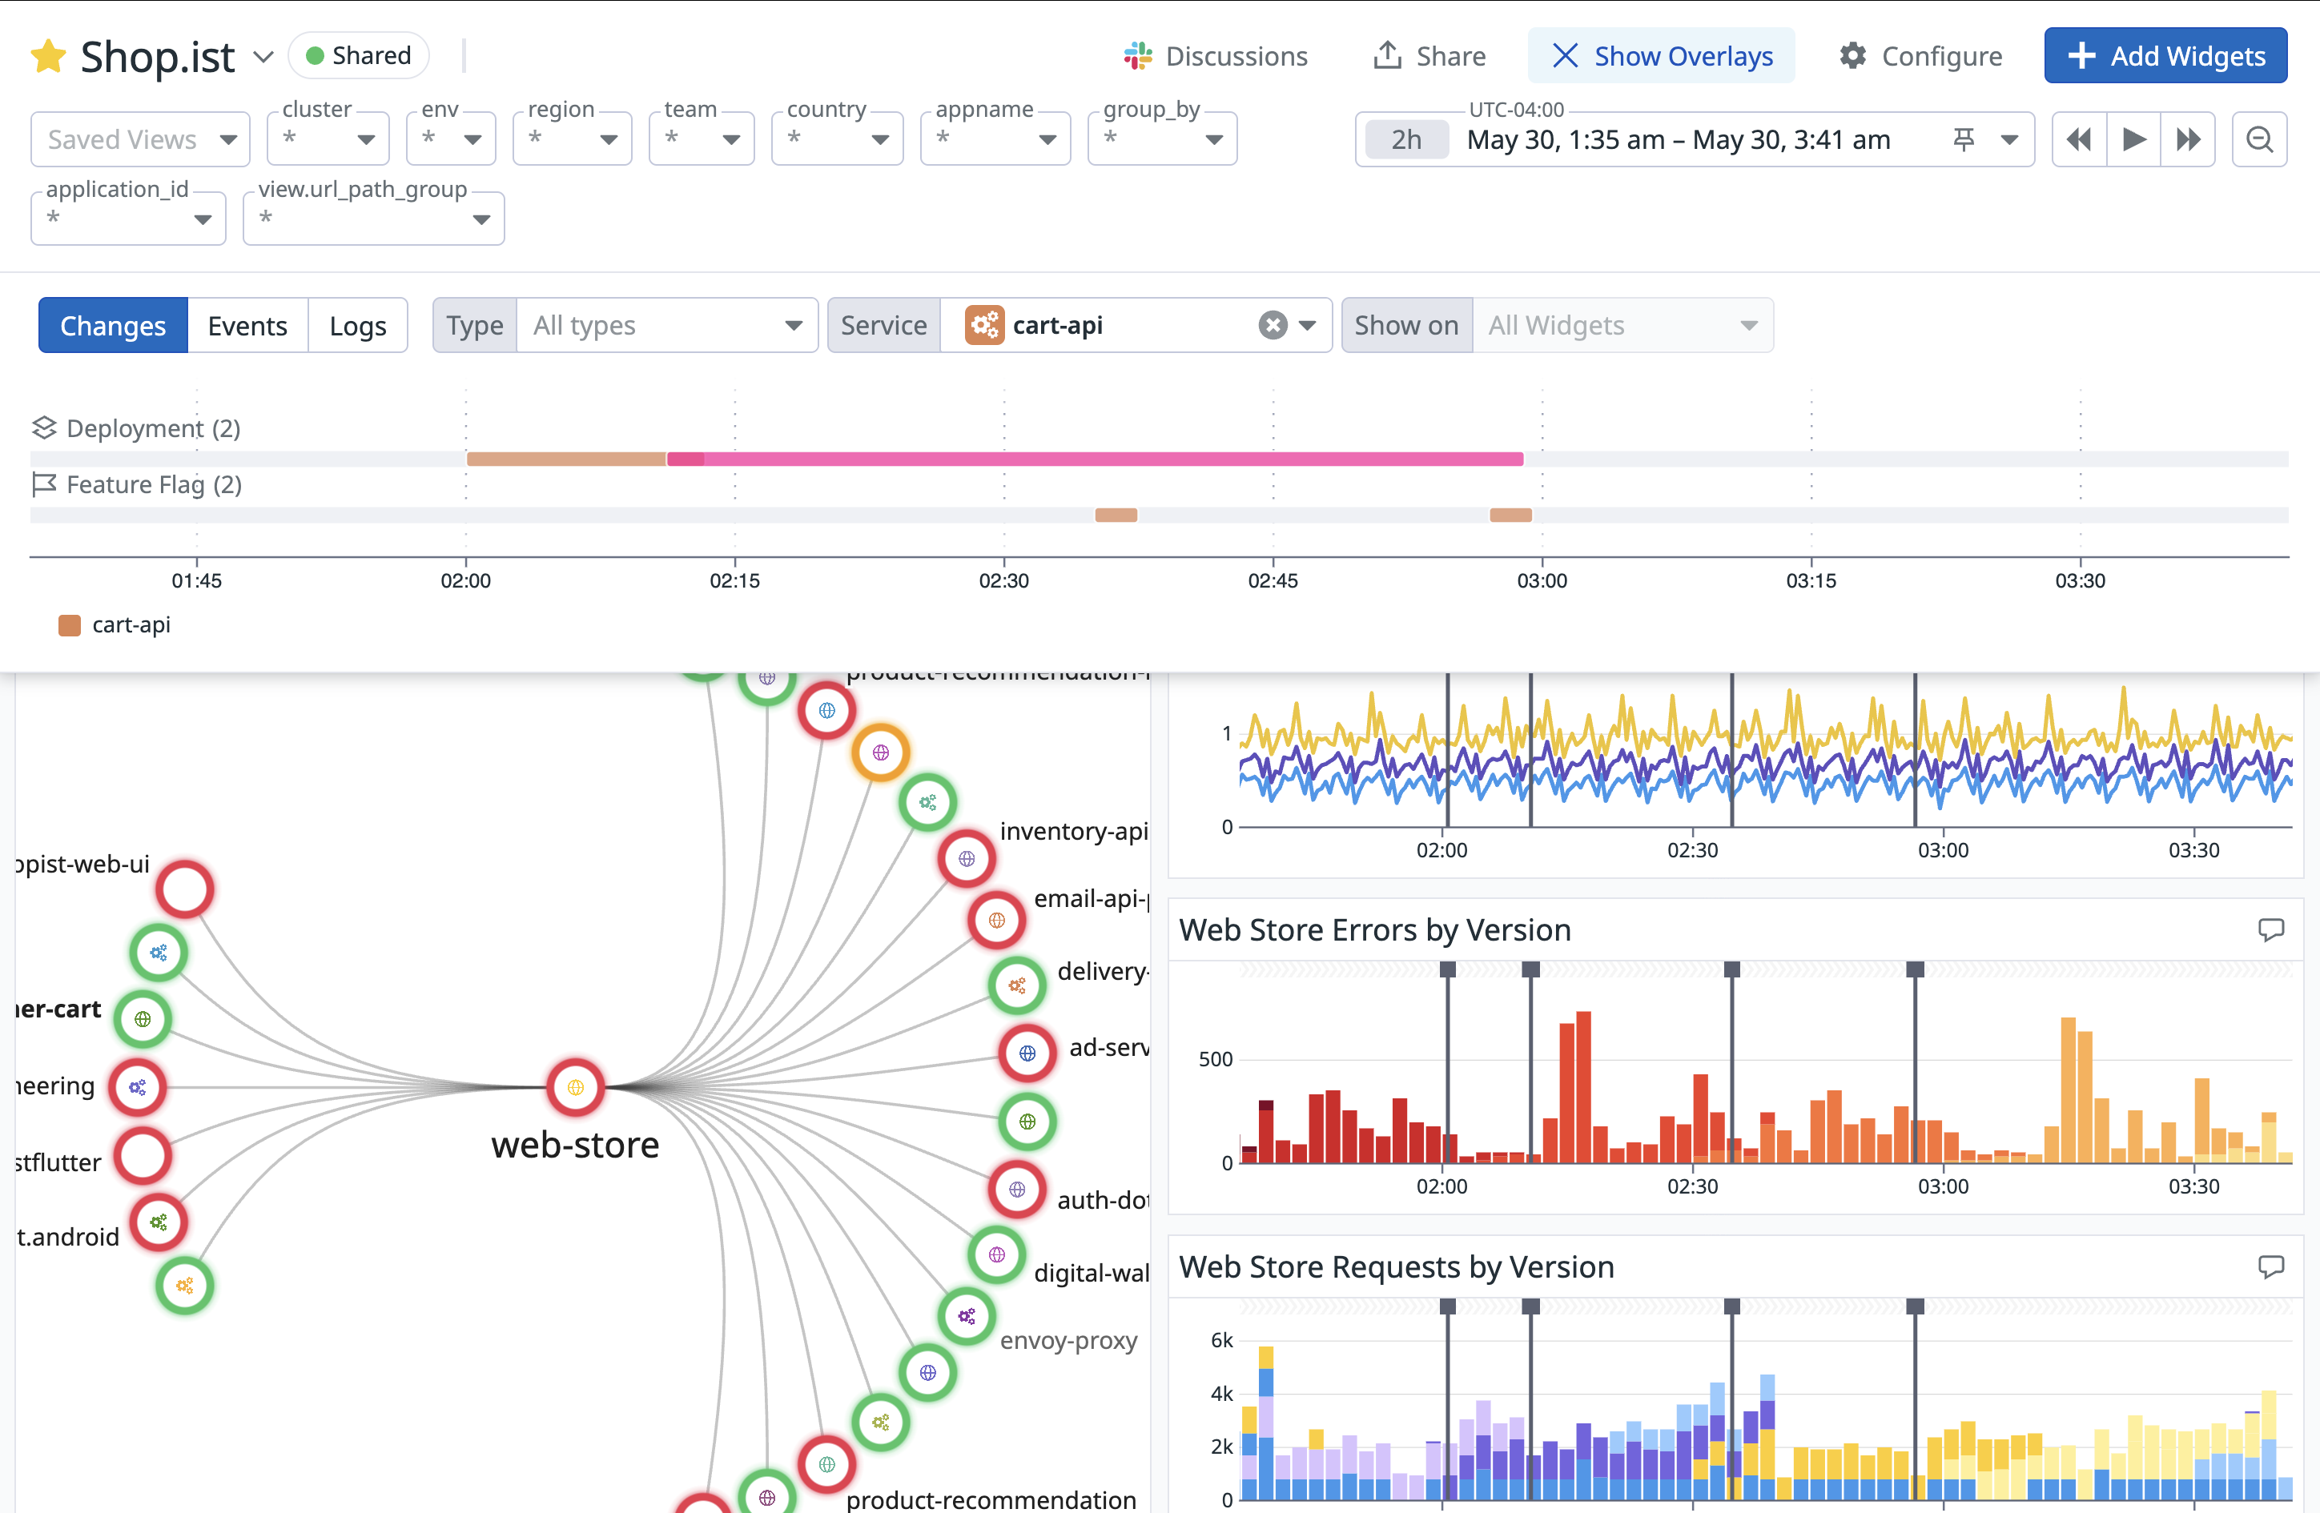Select the web-store node in service map
Viewport: 2320px width, 1513px height.
click(575, 1087)
